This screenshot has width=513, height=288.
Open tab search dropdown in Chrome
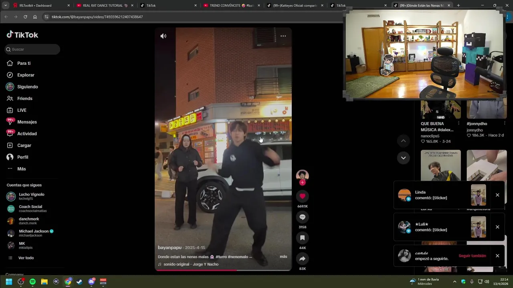click(x=6, y=6)
